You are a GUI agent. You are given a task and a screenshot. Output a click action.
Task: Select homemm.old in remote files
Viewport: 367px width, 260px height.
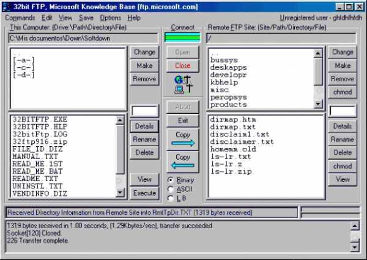coord(233,149)
